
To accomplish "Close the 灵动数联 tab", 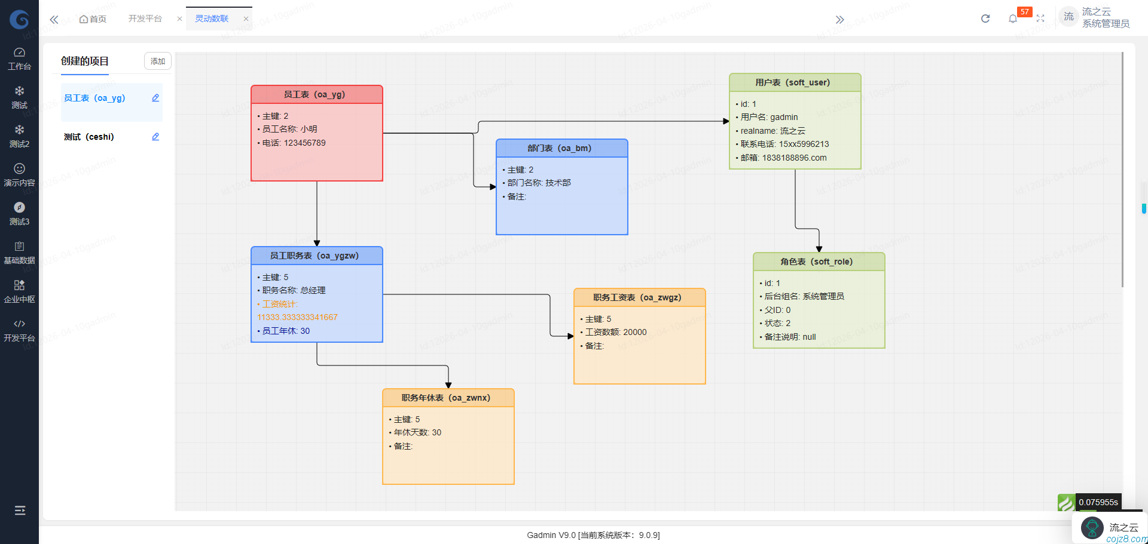I will [246, 19].
